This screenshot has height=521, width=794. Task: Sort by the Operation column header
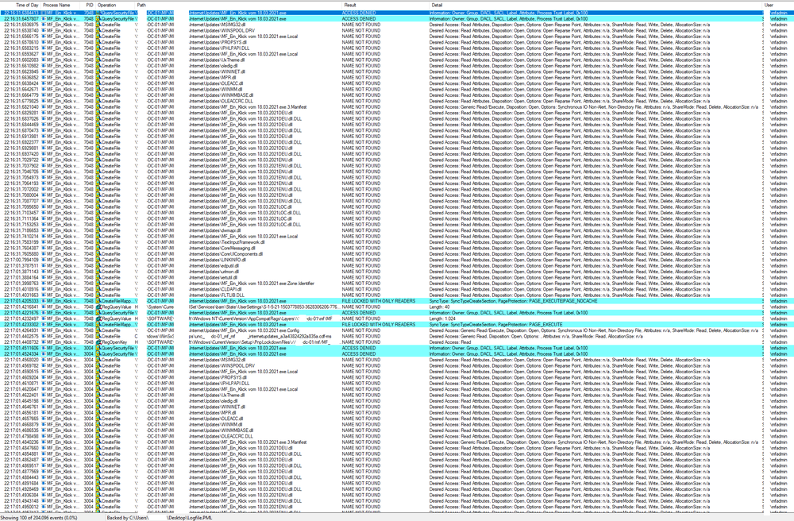106,5
